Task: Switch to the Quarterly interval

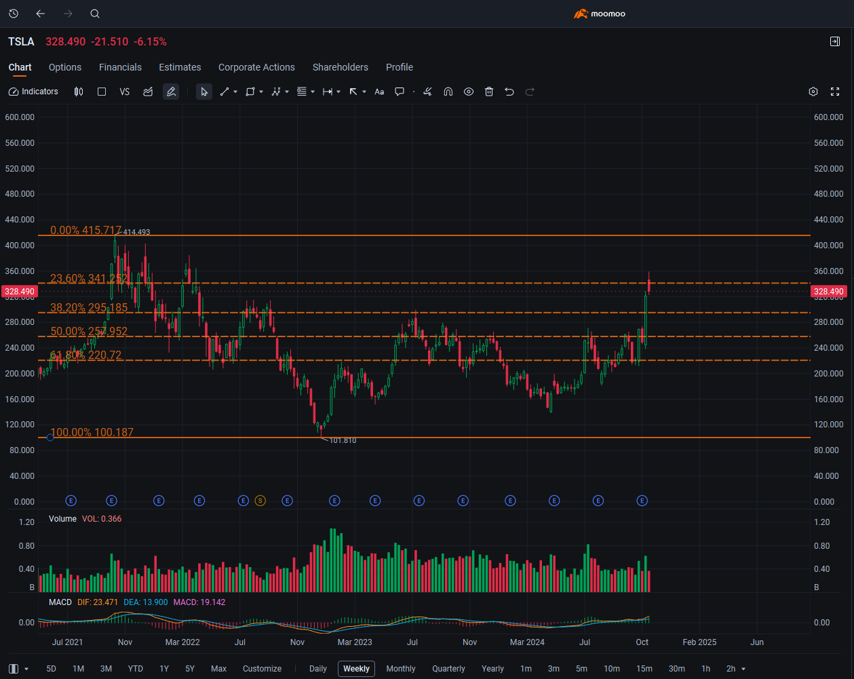Action: 449,669
